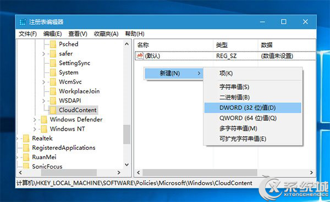Click the tree pane scroll-up arrow

click(x=127, y=44)
